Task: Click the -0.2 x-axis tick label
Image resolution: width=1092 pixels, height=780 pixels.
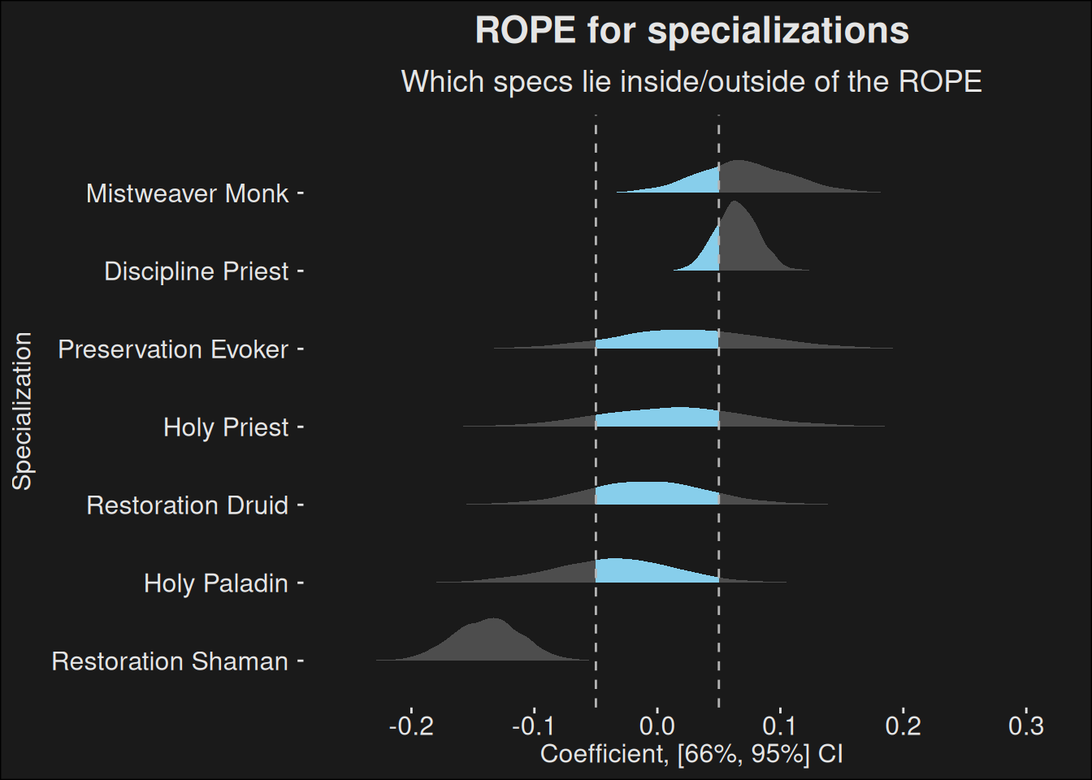Action: pos(411,726)
